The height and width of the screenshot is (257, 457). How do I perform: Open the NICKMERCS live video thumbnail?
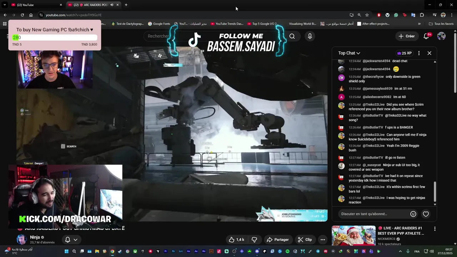[x=353, y=236]
